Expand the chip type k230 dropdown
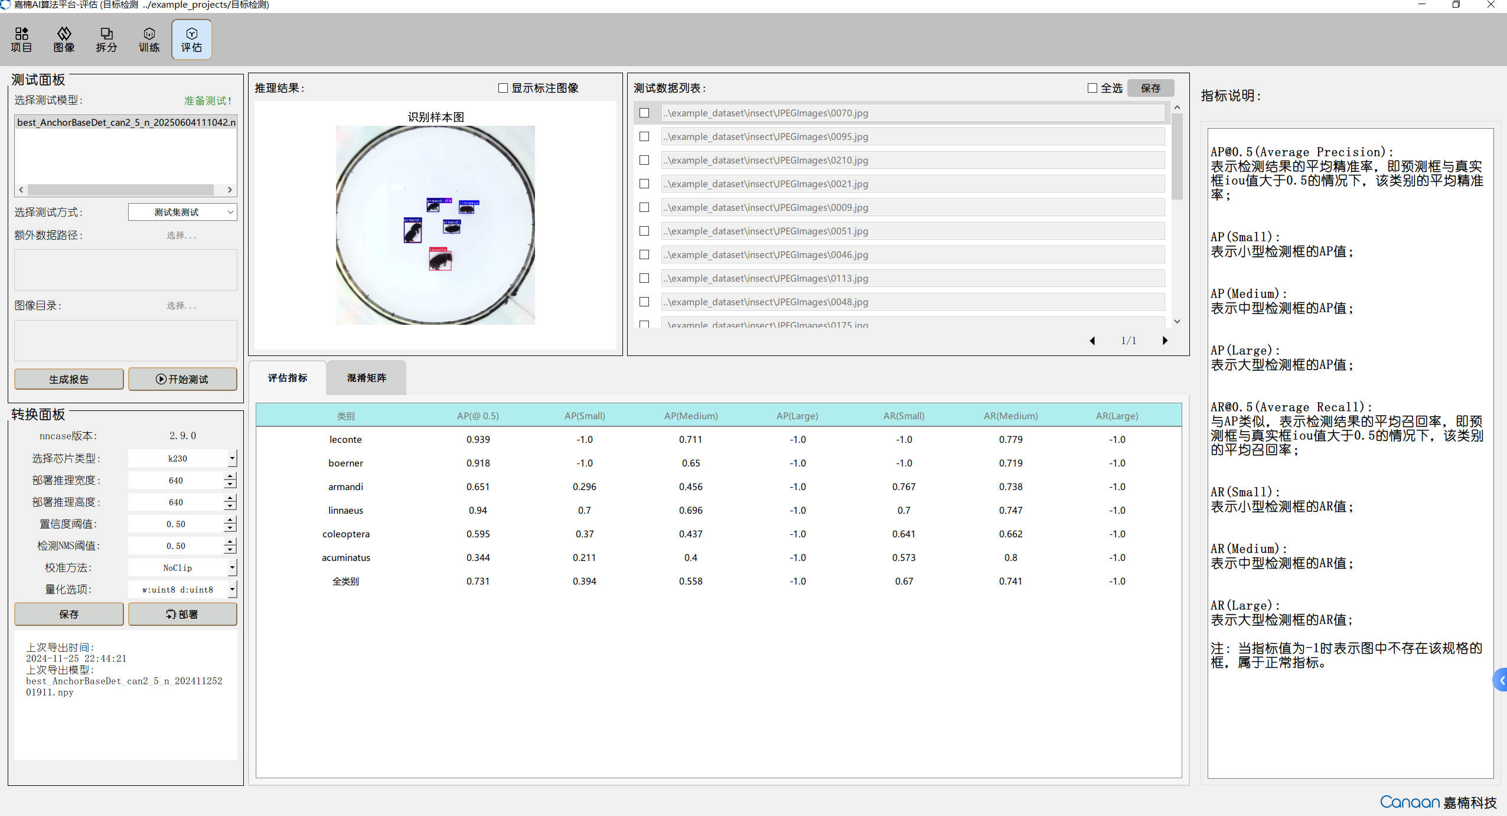This screenshot has height=816, width=1507. [232, 458]
